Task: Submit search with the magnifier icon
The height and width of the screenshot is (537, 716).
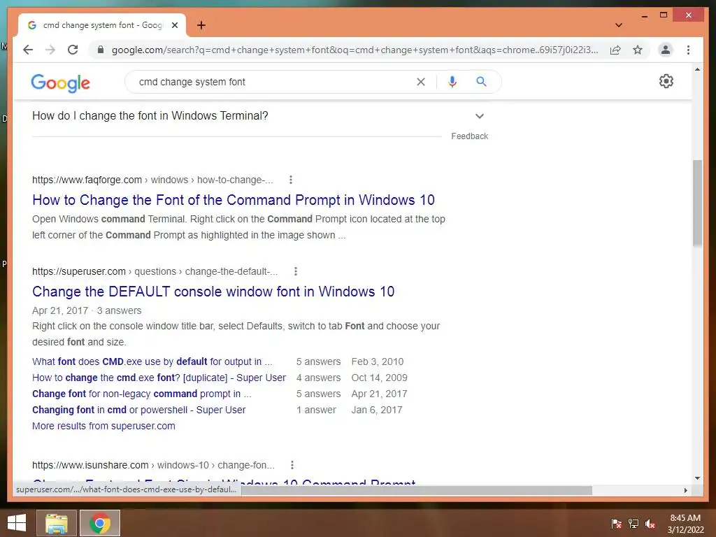Action: point(481,82)
